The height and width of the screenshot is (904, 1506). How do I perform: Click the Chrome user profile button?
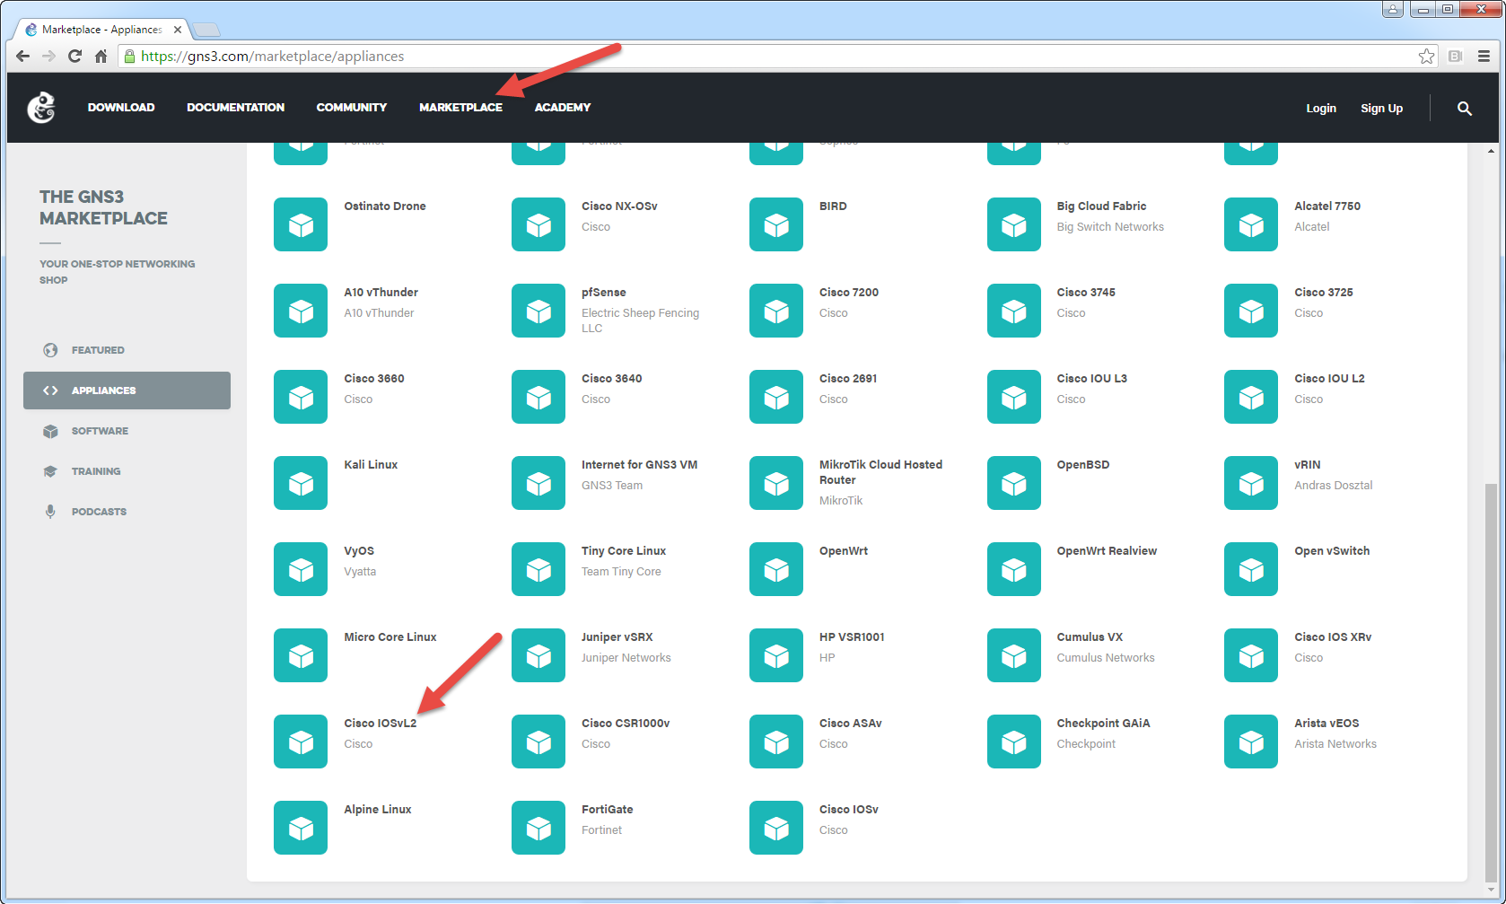point(1393,9)
